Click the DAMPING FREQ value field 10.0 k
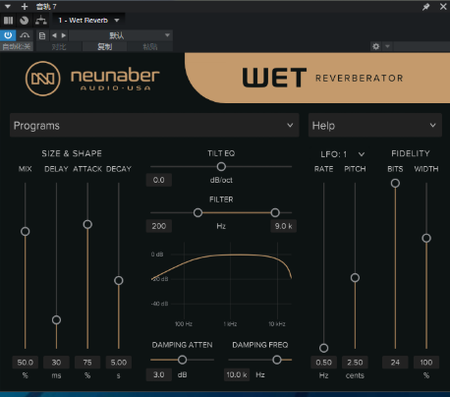 pos(237,374)
